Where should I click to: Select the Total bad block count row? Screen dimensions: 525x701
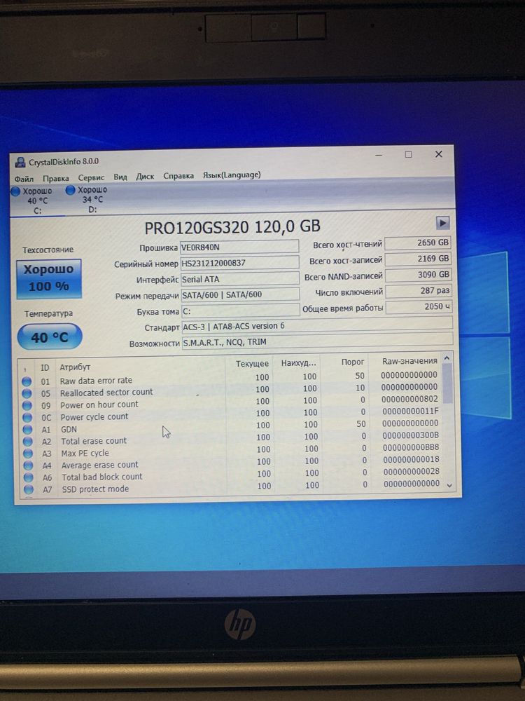click(232, 475)
